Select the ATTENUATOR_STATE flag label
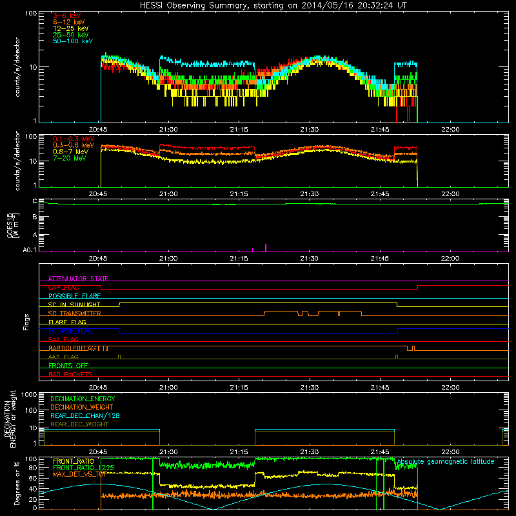 coord(78,279)
